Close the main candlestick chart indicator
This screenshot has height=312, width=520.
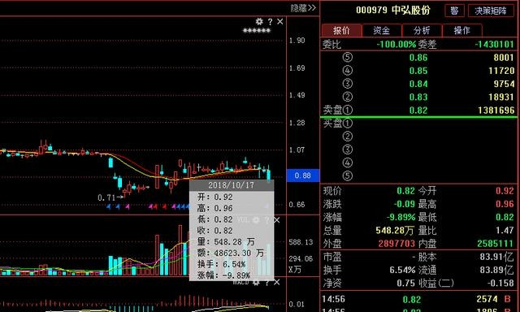click(280, 22)
